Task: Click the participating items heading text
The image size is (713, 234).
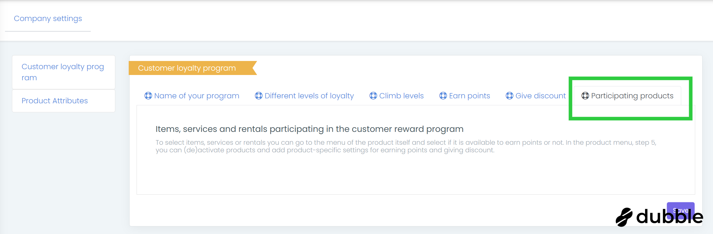Action: click(309, 129)
